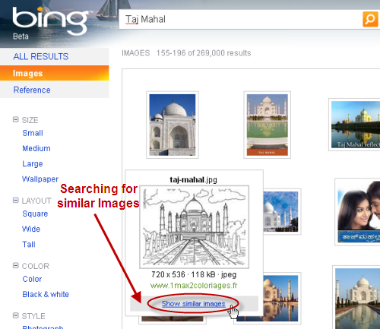
Task: Filter images by Color
Action: 32,279
